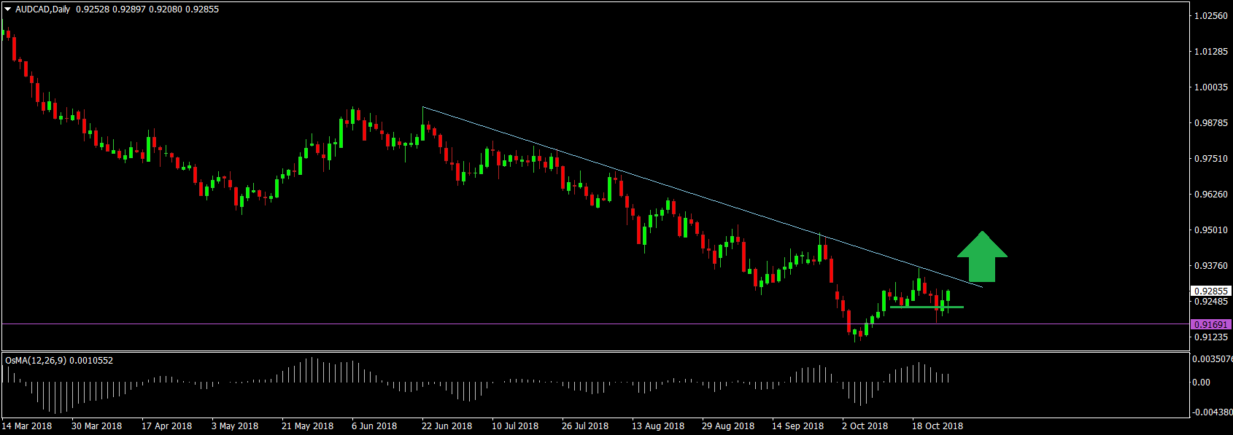Open the chart dropdown triangle beside AUDCAD,Daily
The image size is (1233, 435).
(7, 9)
